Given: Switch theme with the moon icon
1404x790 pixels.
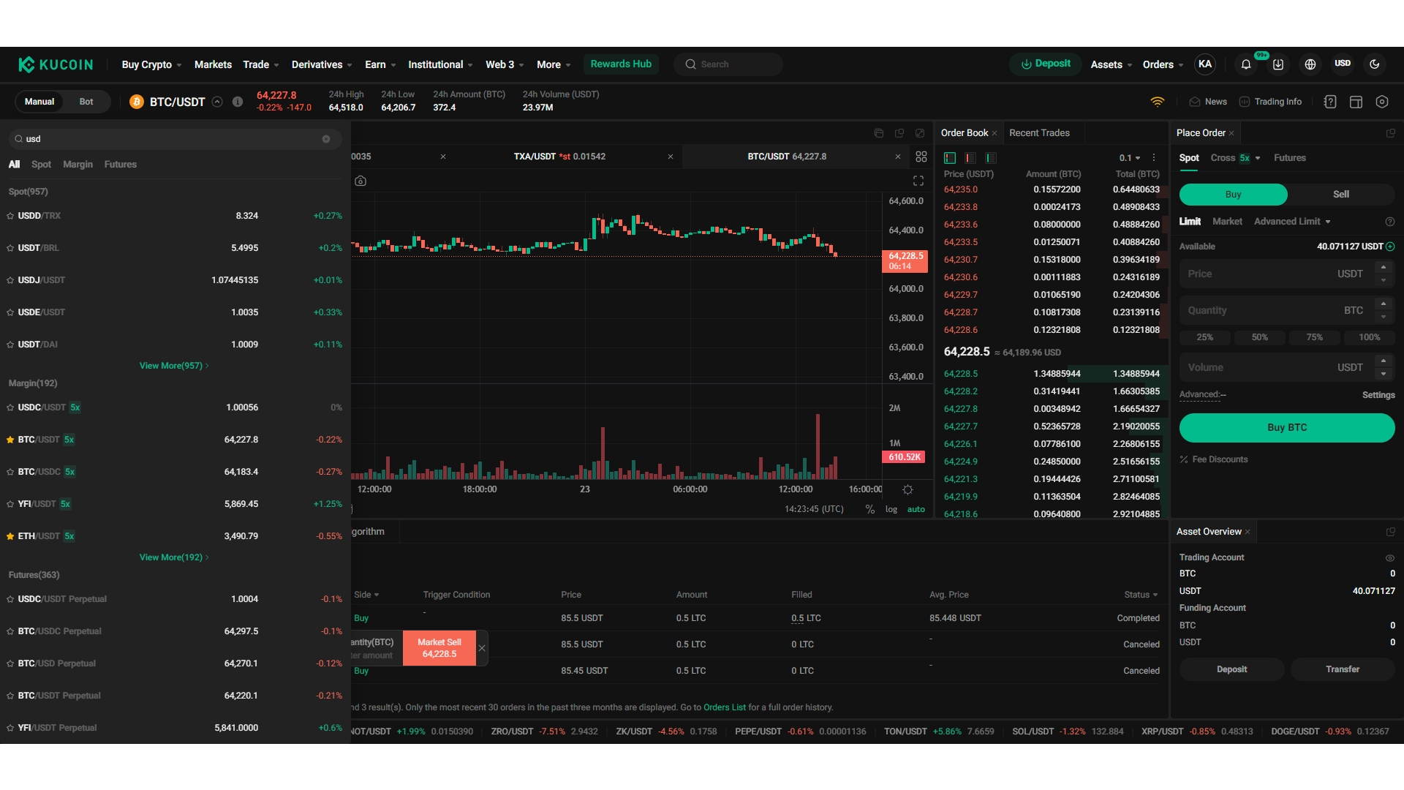Looking at the screenshot, I should (1375, 64).
